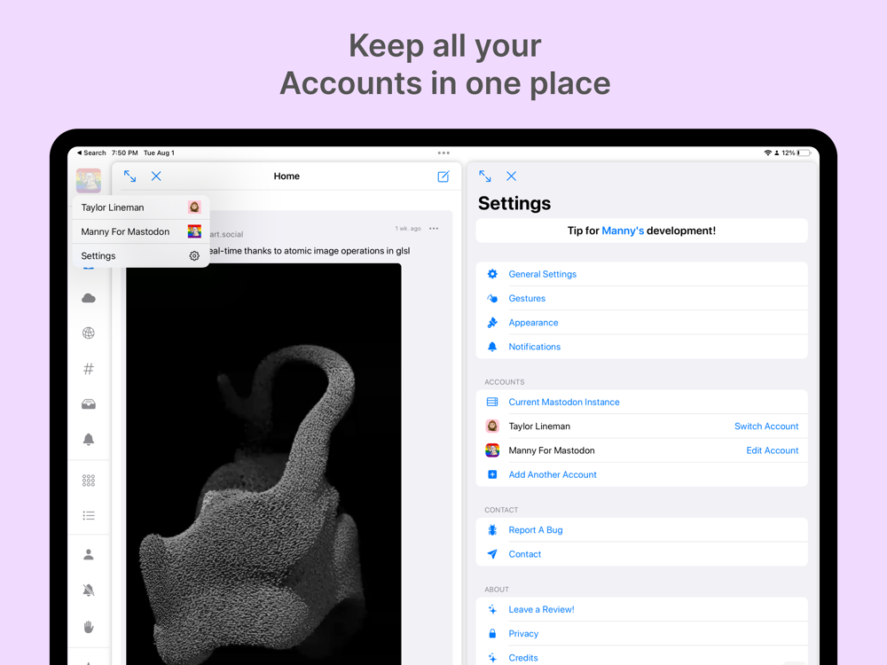Compose a new post with pencil icon

[443, 176]
